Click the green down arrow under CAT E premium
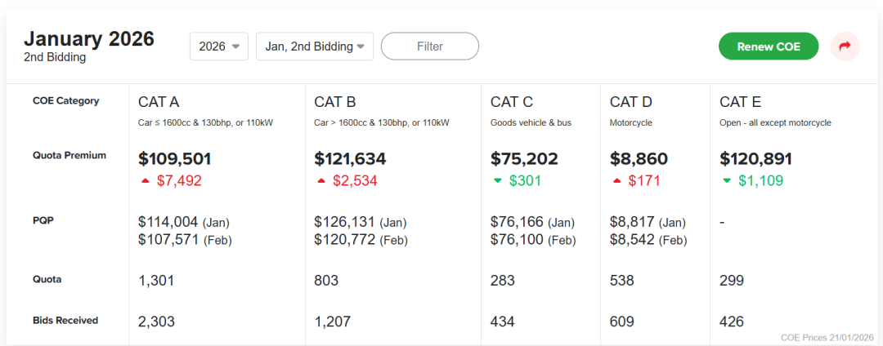The height and width of the screenshot is (346, 883). point(727,181)
